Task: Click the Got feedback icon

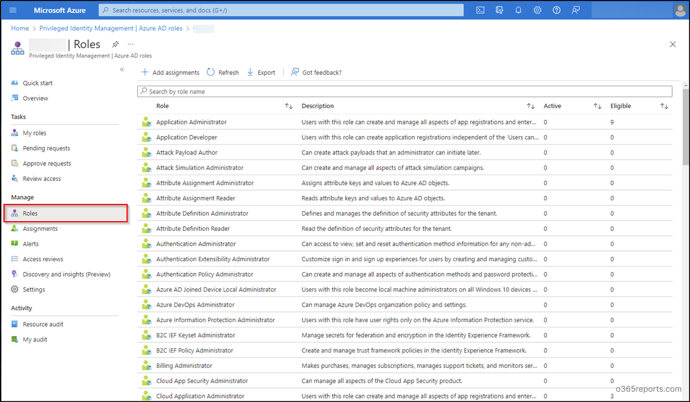Action: (295, 72)
